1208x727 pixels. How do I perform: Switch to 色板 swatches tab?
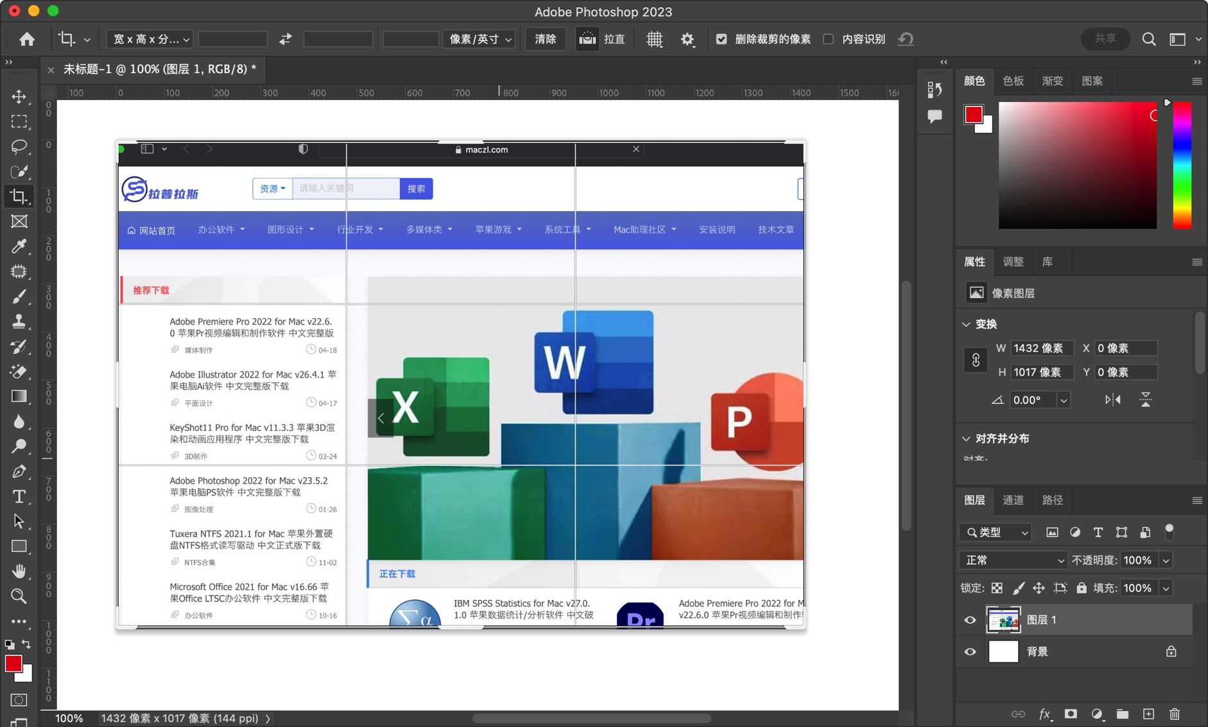coord(1013,81)
